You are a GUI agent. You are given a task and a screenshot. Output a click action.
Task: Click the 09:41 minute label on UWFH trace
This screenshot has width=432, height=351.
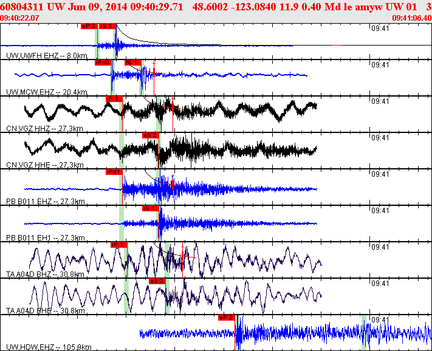380,29
